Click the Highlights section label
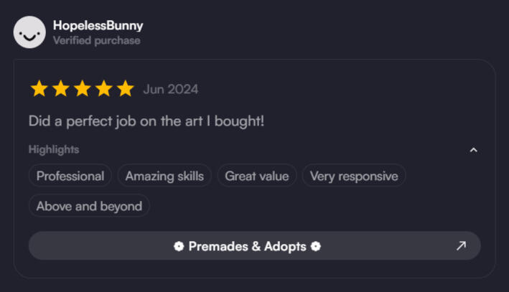The height and width of the screenshot is (292, 509). click(x=54, y=150)
